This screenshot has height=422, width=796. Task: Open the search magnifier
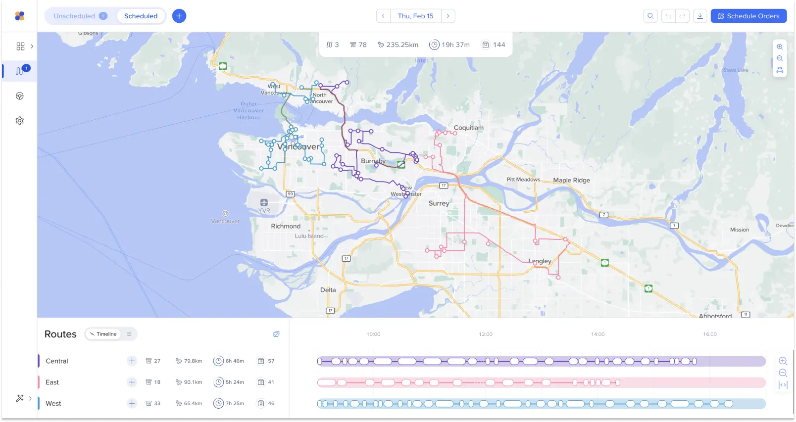650,16
